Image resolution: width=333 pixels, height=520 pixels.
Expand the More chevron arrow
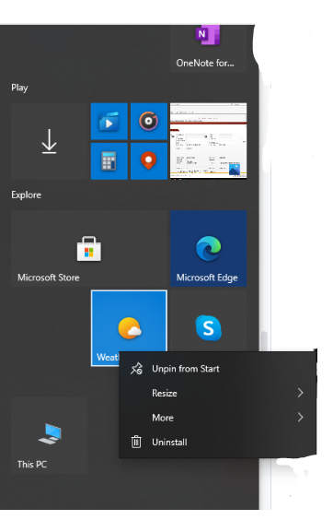[x=300, y=417]
